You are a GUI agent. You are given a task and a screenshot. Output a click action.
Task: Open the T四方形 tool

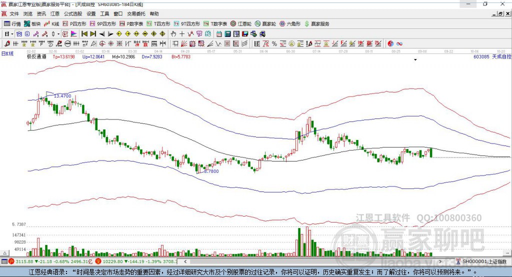158,24
